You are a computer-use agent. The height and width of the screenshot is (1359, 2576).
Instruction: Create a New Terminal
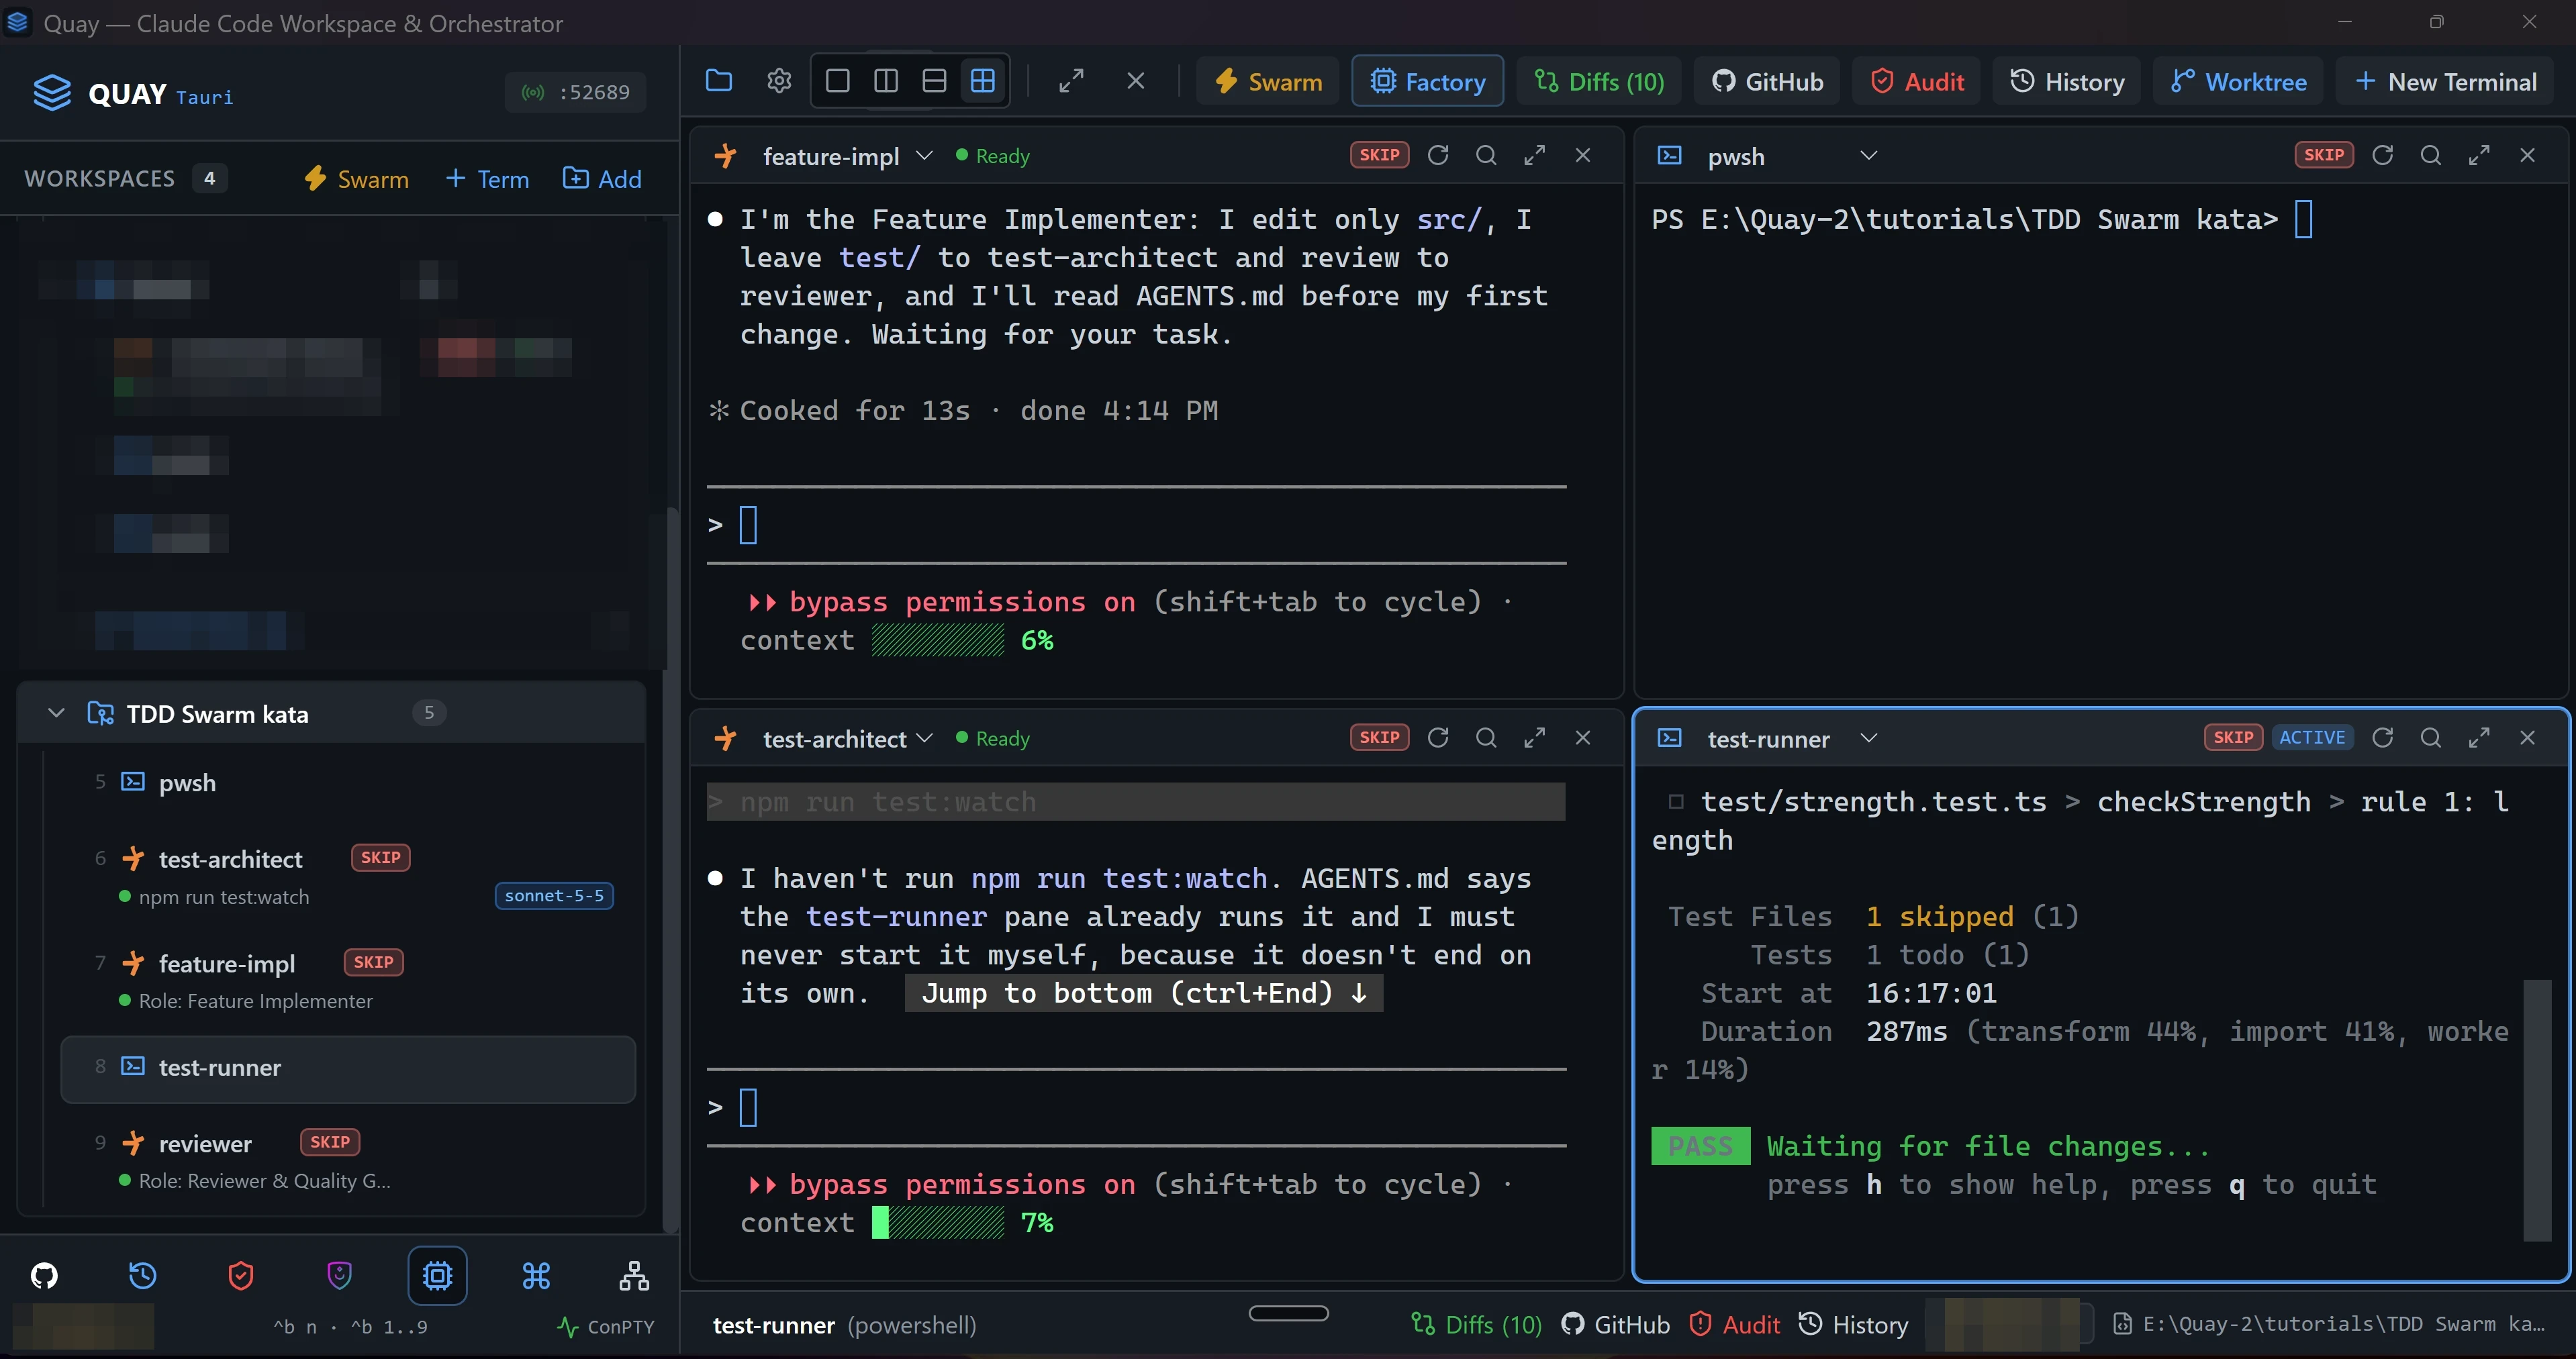(2445, 81)
